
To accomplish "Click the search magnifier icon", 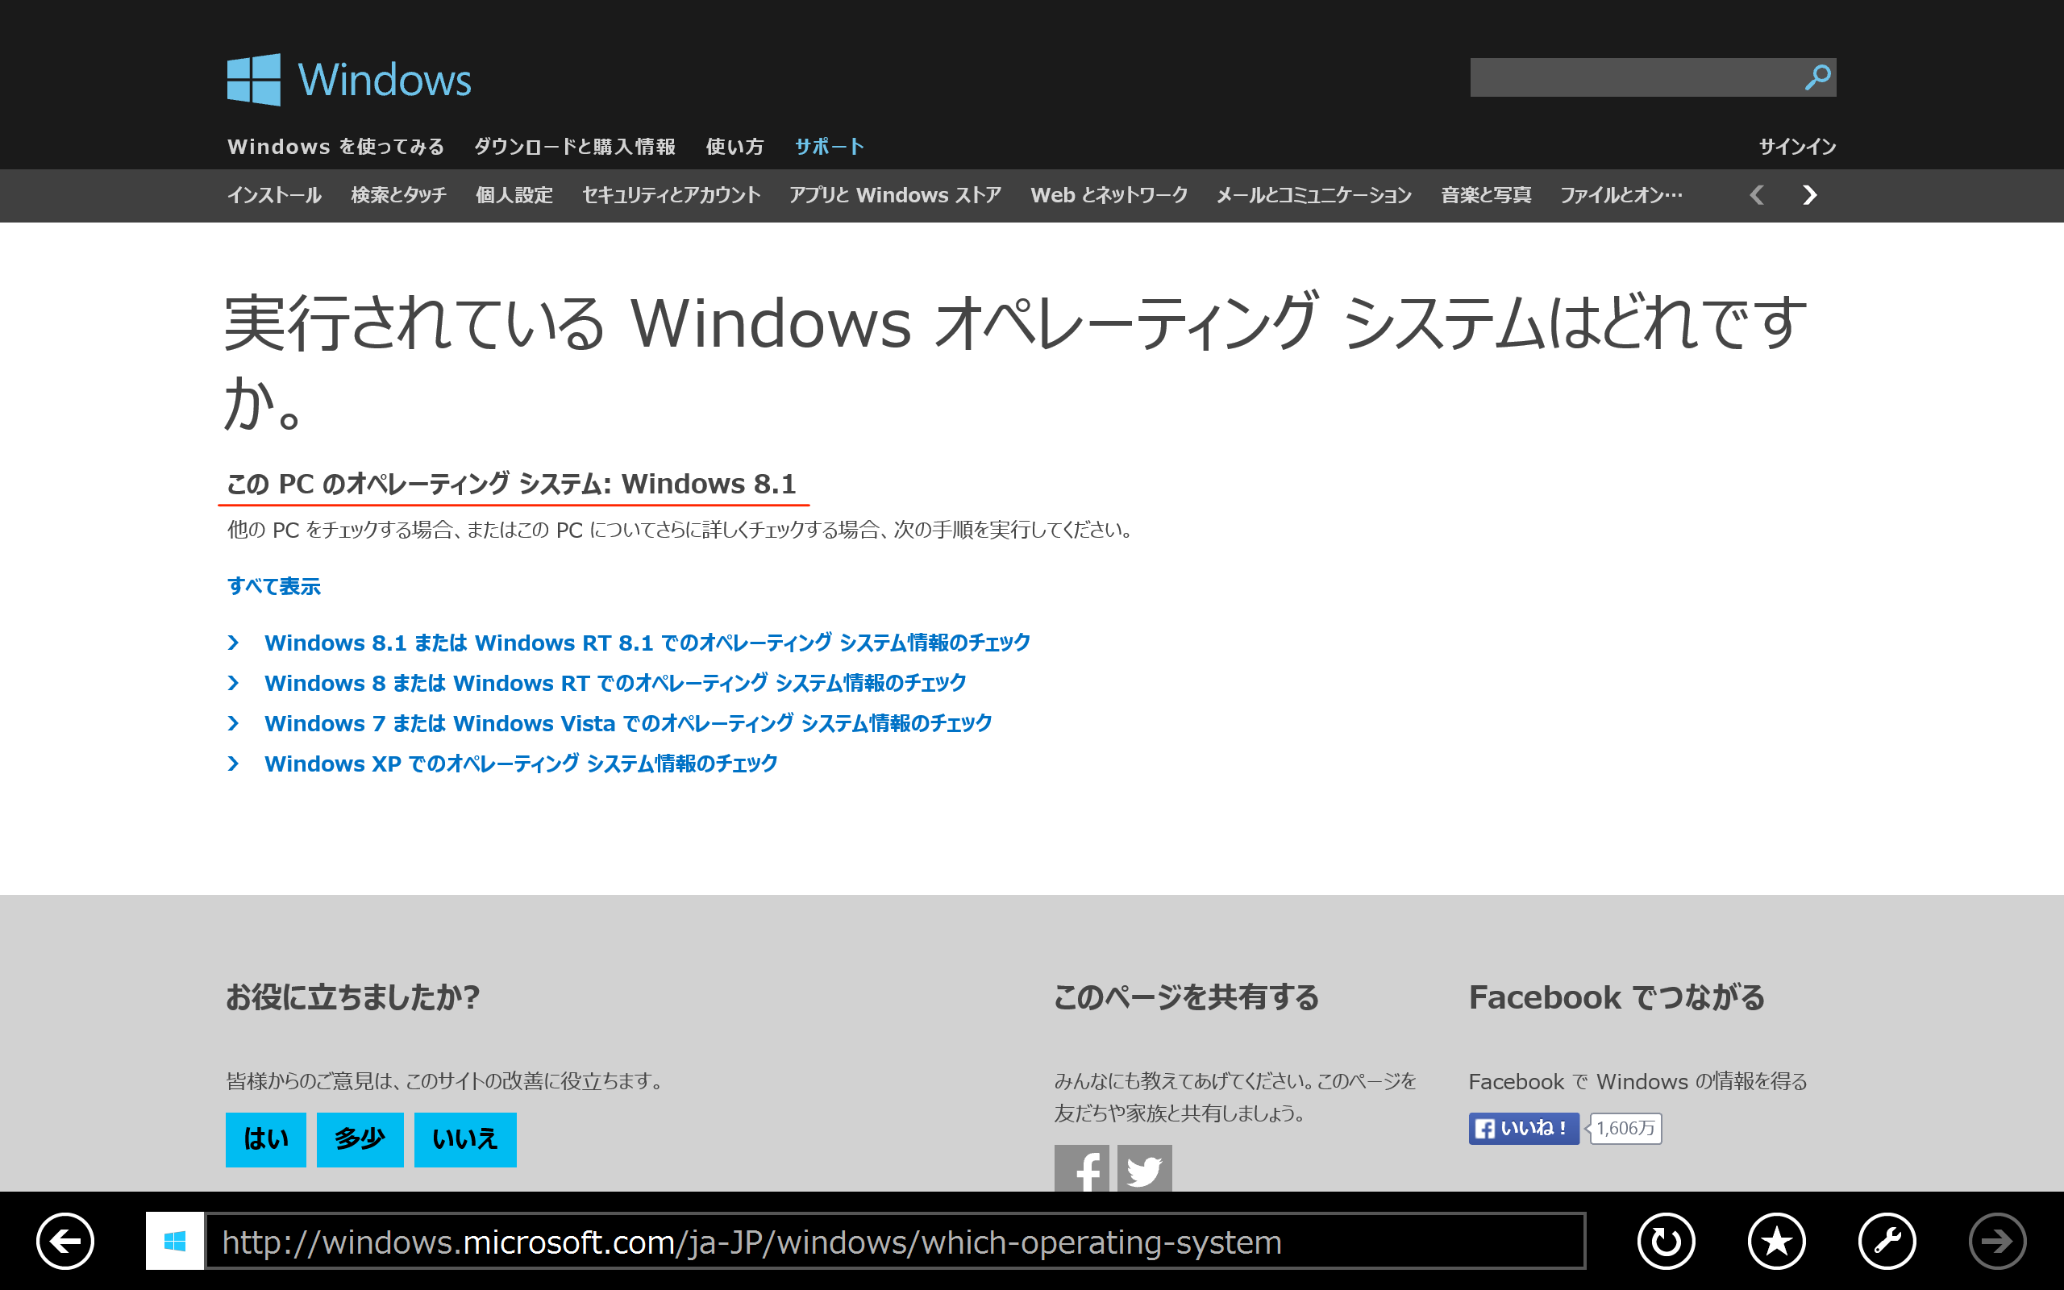I will (x=1816, y=77).
